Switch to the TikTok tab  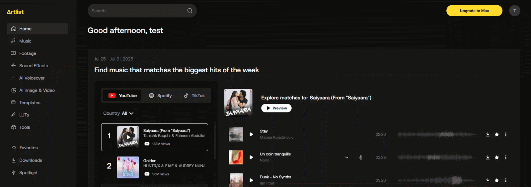tap(194, 95)
